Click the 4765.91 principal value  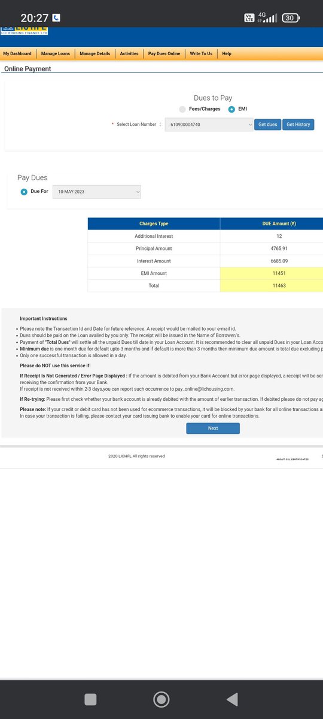tap(279, 249)
